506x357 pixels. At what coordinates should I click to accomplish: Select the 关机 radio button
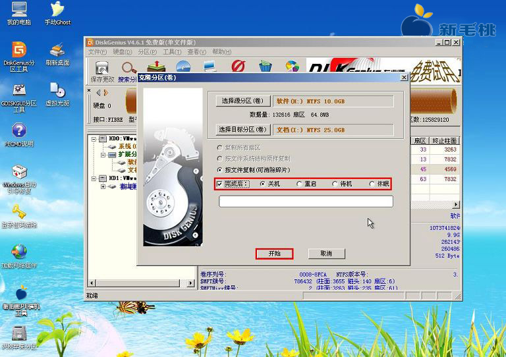pyautogui.click(x=262, y=184)
